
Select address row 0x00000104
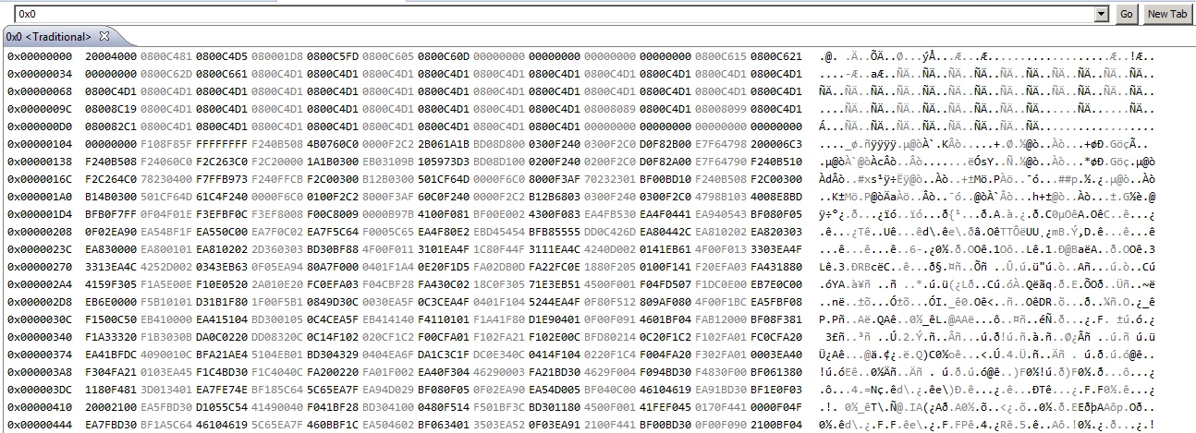pos(41,145)
